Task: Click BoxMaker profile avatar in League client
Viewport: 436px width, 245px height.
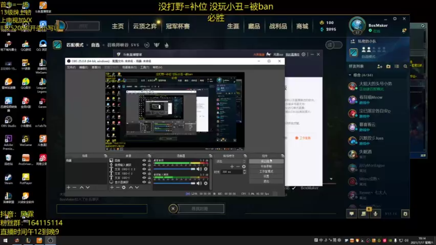Action: click(358, 26)
